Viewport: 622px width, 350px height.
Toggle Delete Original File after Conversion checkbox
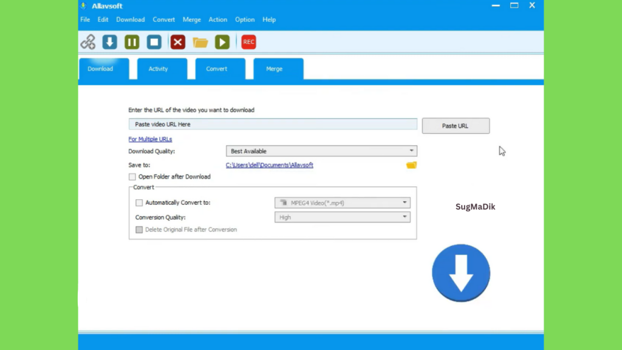139,230
